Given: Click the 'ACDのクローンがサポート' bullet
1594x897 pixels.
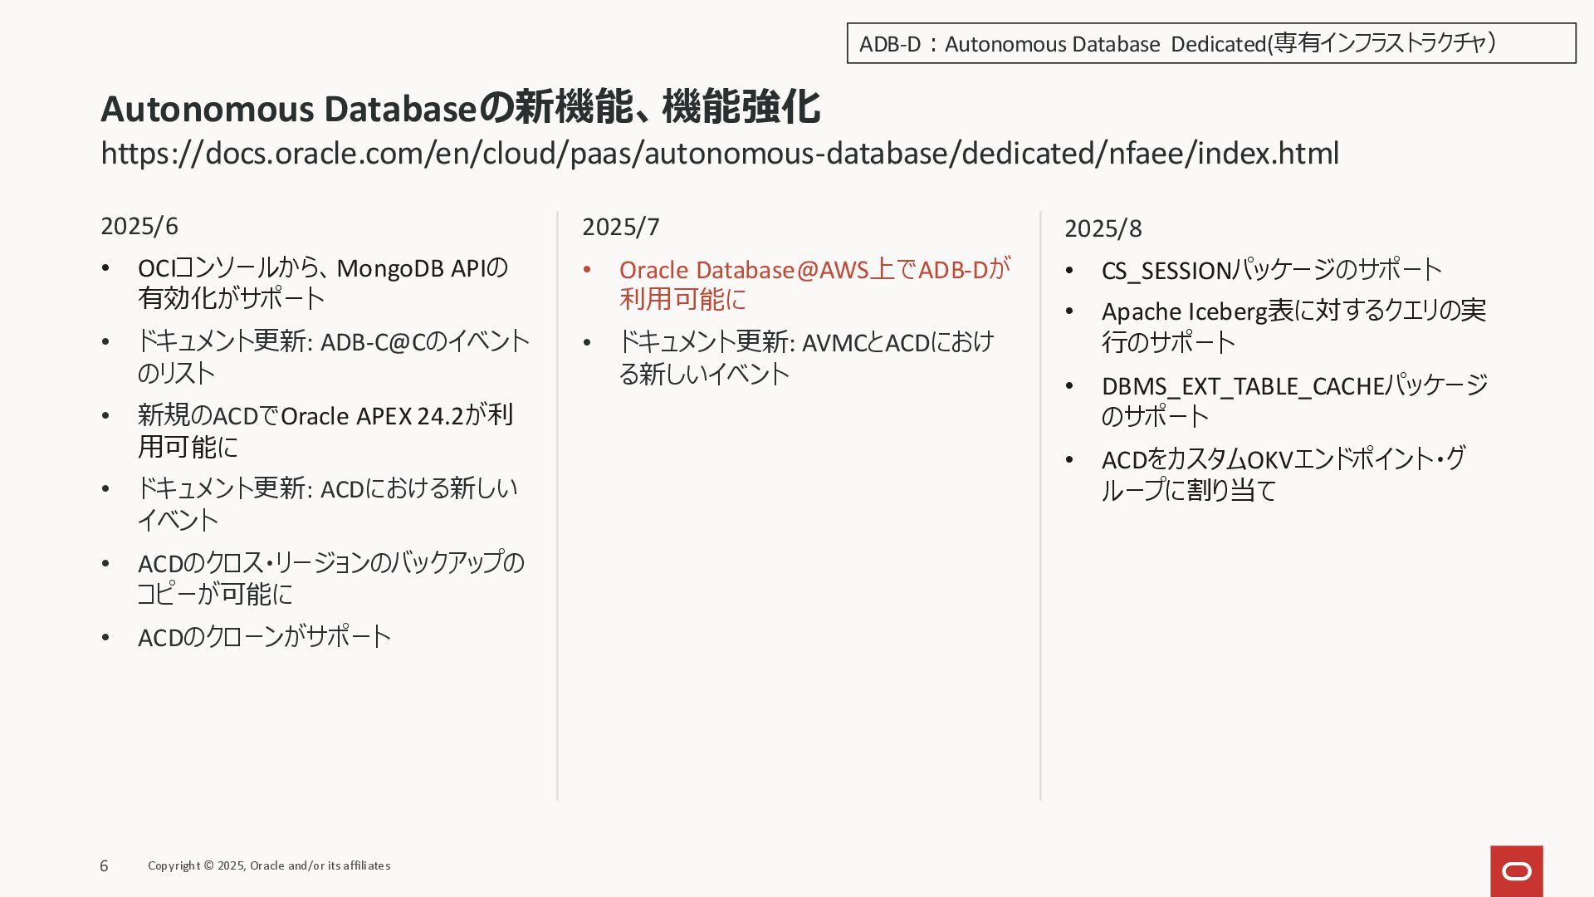Looking at the screenshot, I should [x=264, y=637].
